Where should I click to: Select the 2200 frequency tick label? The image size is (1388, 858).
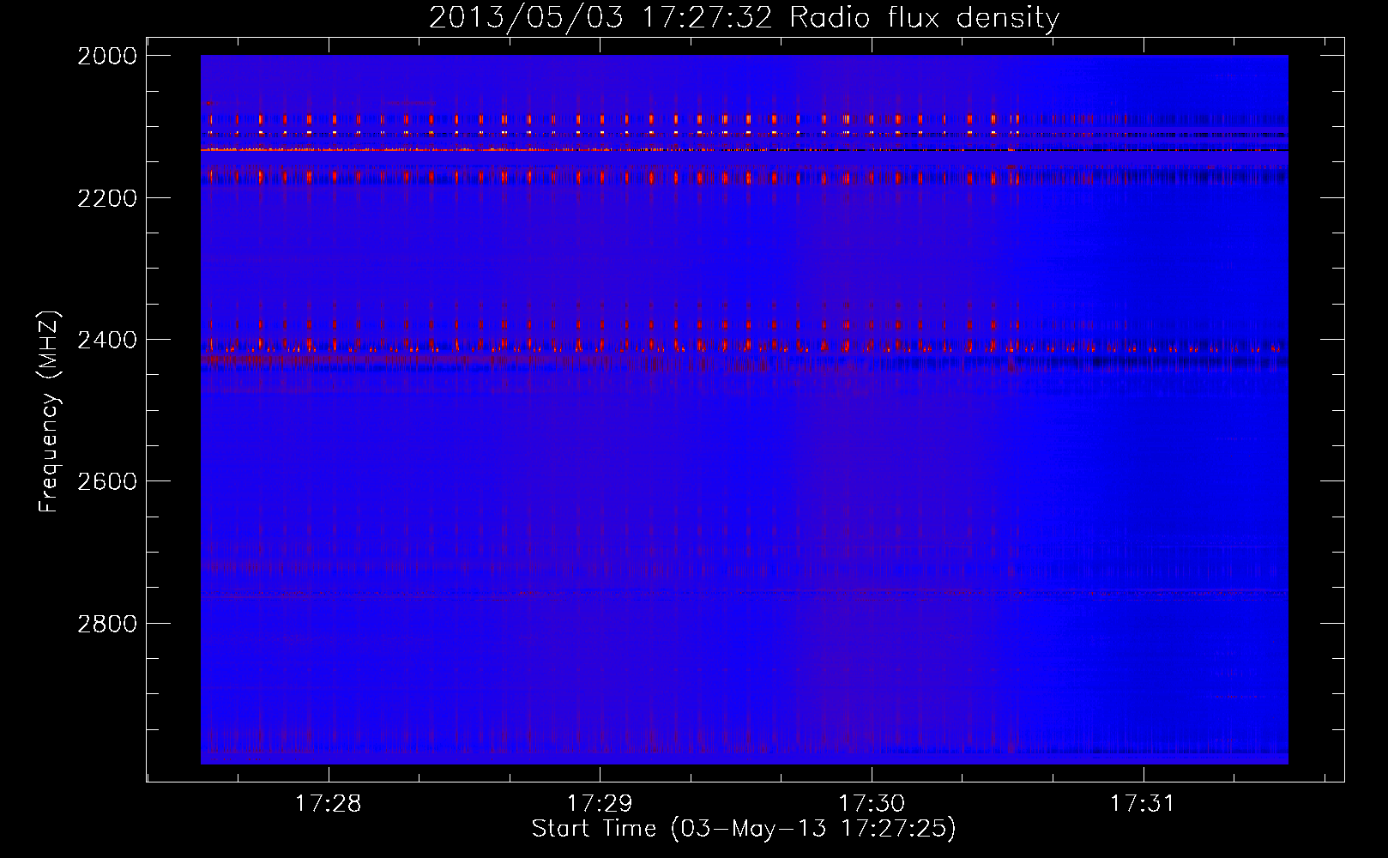click(106, 197)
